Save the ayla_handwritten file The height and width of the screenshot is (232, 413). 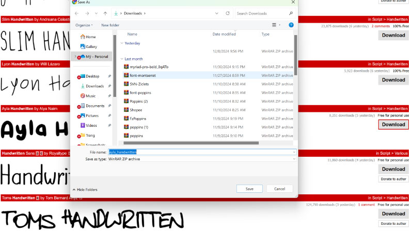249,189
